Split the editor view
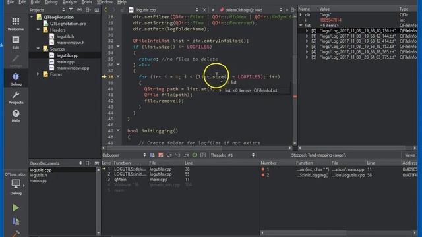Screen dimensions: 422x237 click(293, 10)
